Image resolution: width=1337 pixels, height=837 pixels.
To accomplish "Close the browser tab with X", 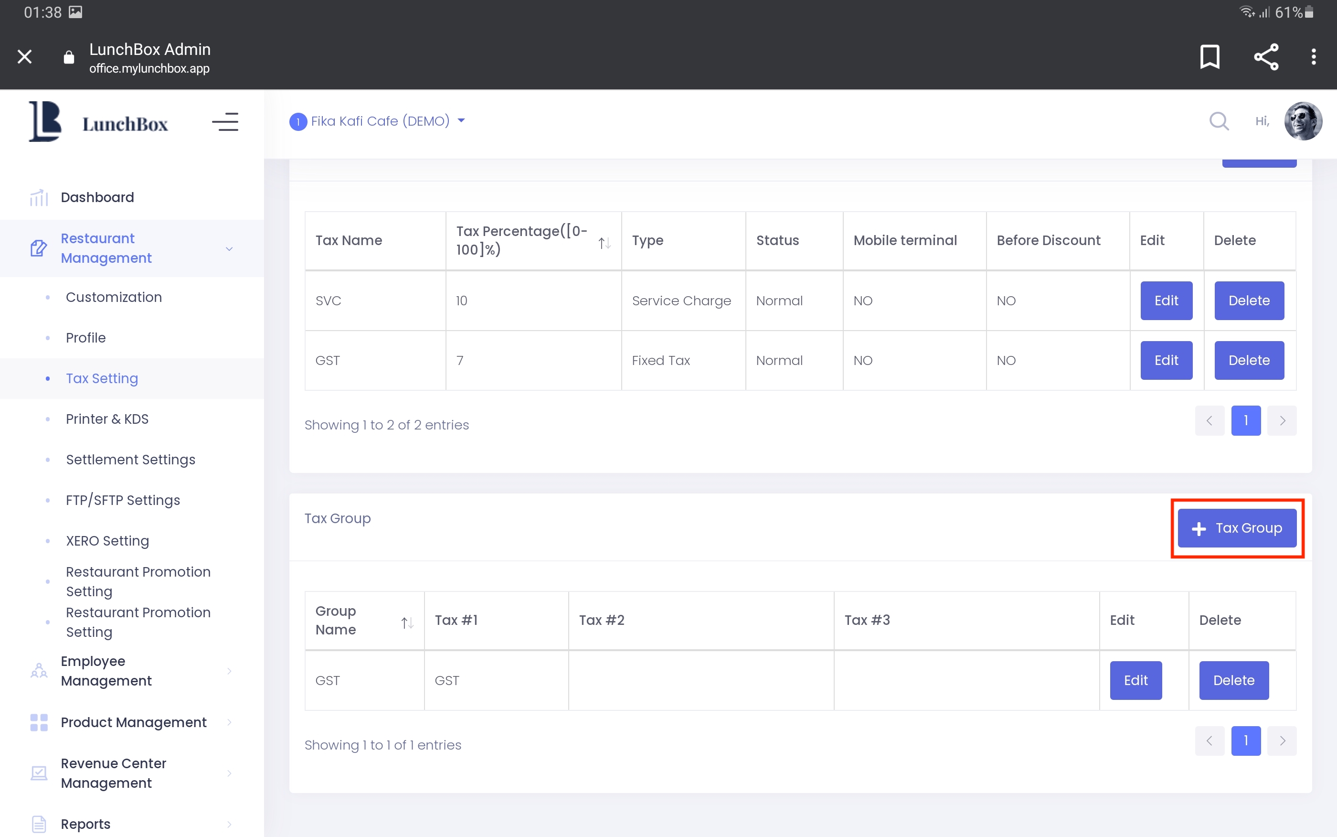I will coord(24,56).
